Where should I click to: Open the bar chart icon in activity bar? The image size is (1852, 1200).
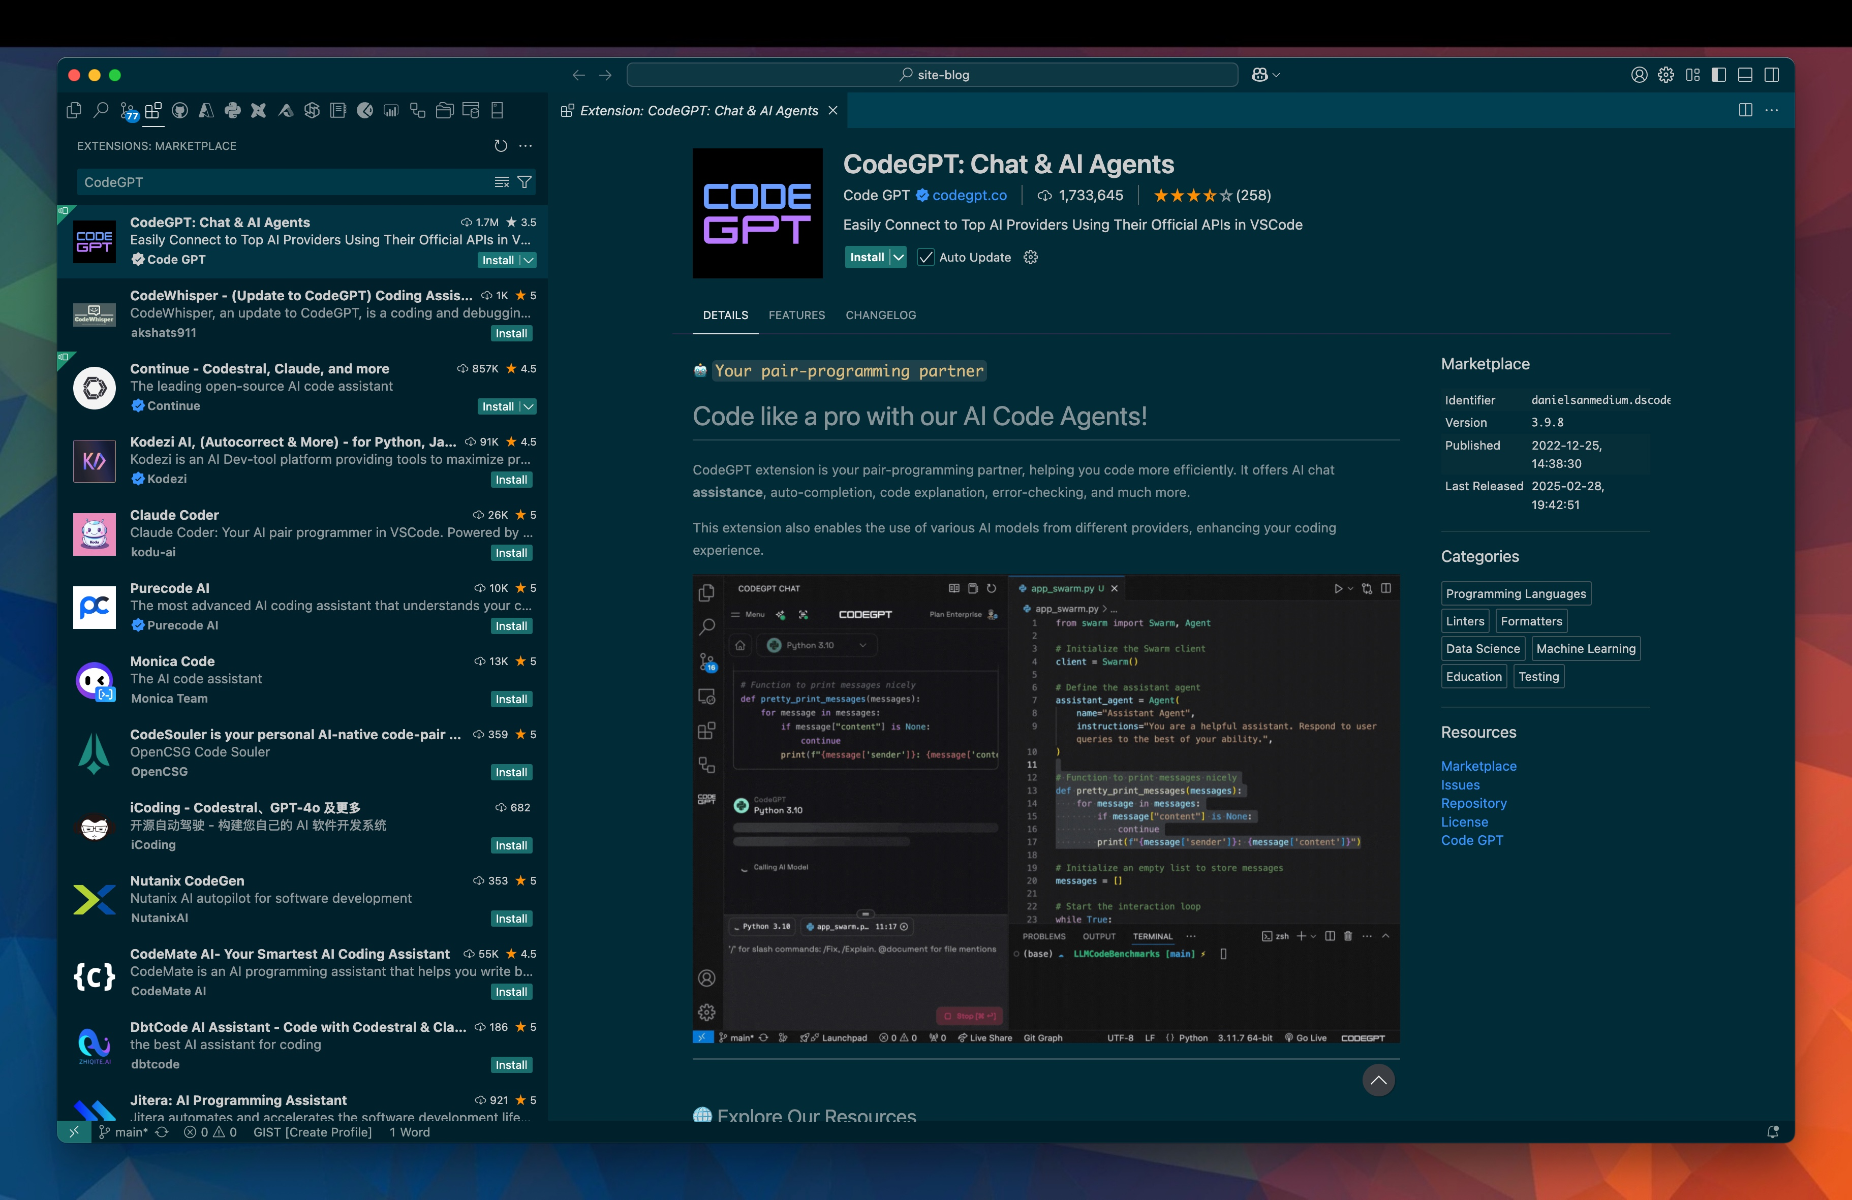(x=391, y=110)
